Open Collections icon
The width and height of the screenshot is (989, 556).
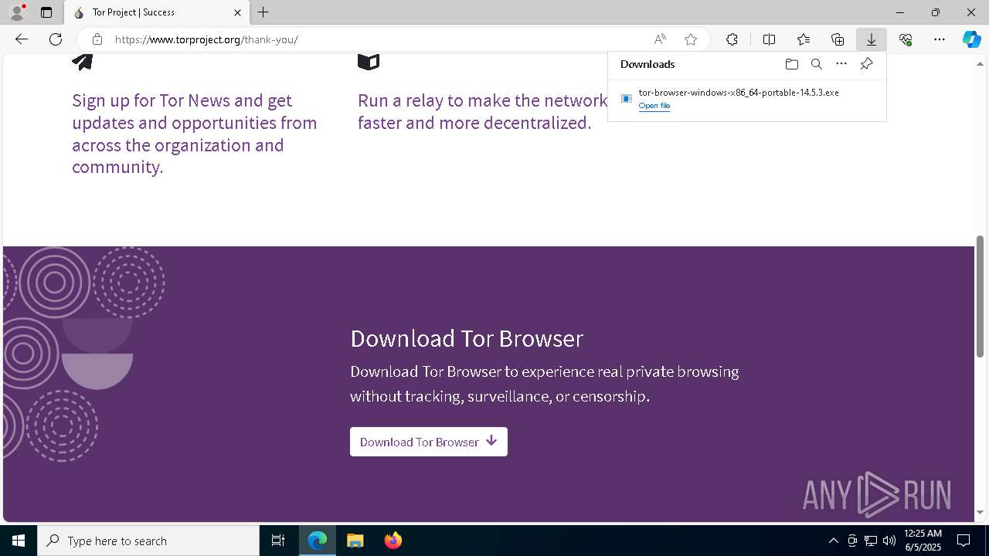click(838, 39)
